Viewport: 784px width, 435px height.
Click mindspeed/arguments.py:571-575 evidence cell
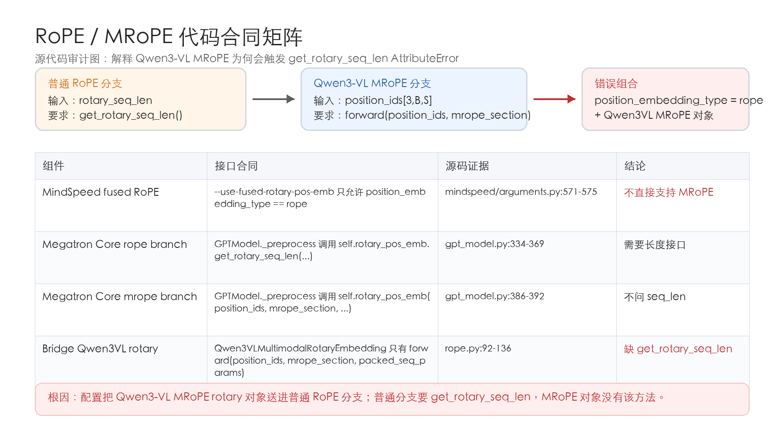pos(527,205)
